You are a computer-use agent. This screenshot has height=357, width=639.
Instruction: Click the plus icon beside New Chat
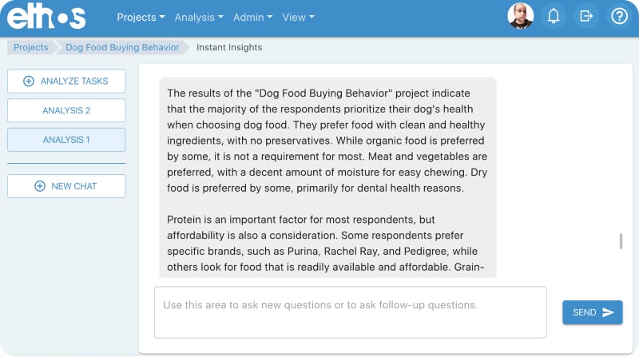pos(40,186)
